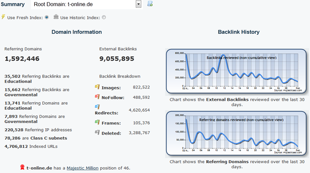Click the export report icon beside domain dropdown
This screenshot has width=310, height=173.
pyautogui.click(x=150, y=4)
